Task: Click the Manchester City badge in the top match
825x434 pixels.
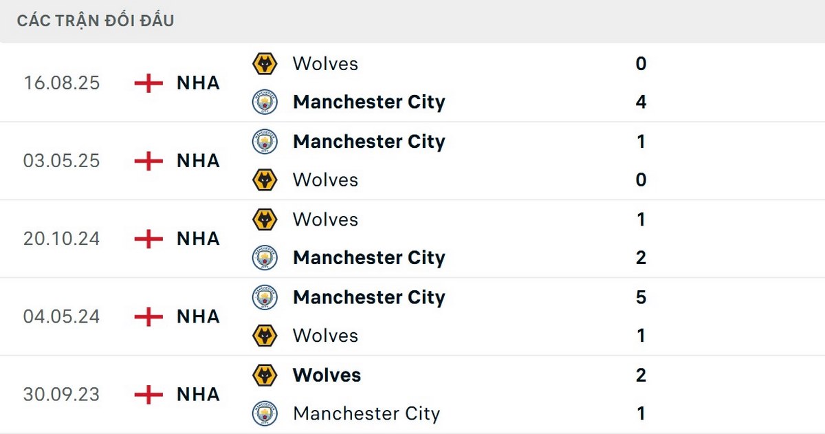Action: tap(265, 102)
